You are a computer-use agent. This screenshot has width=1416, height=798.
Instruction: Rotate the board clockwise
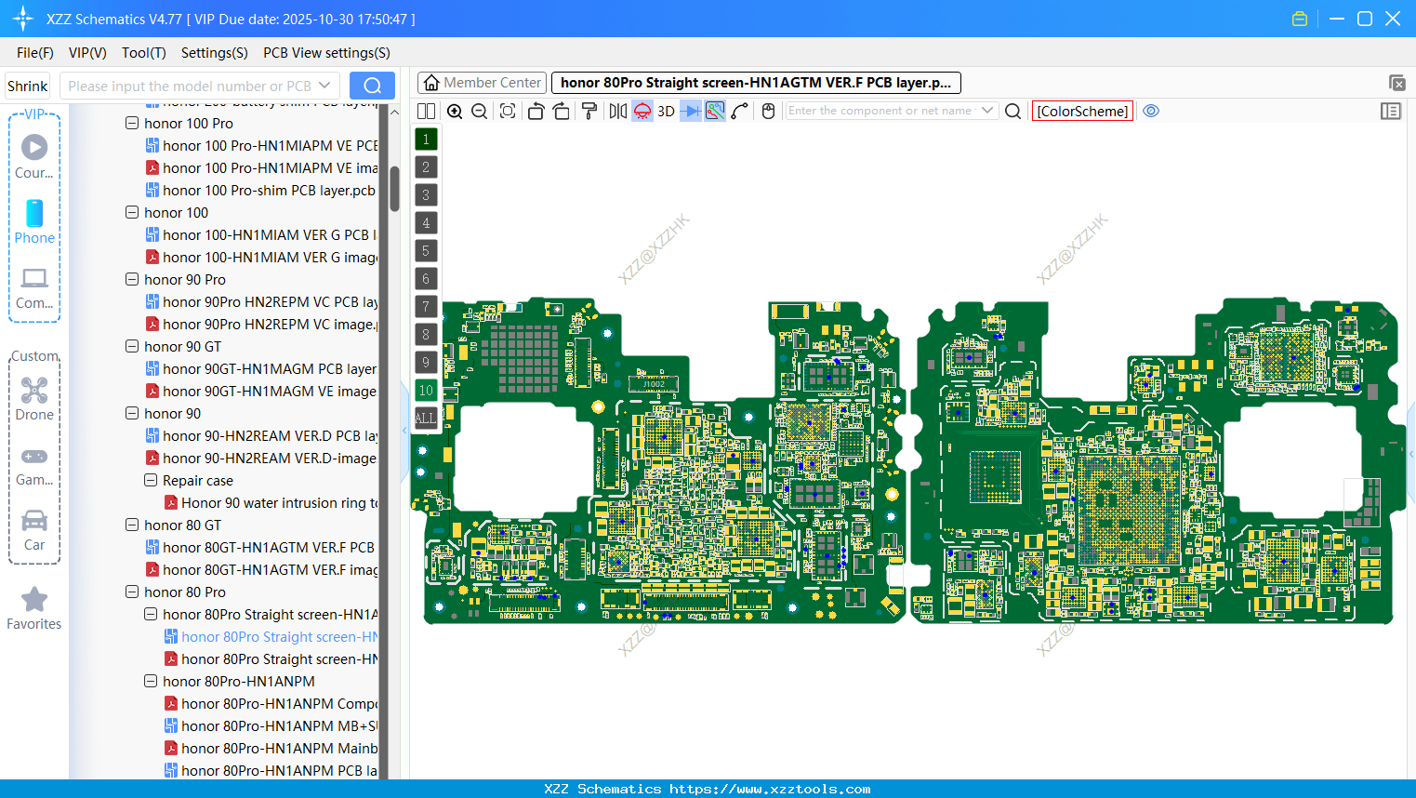(562, 111)
